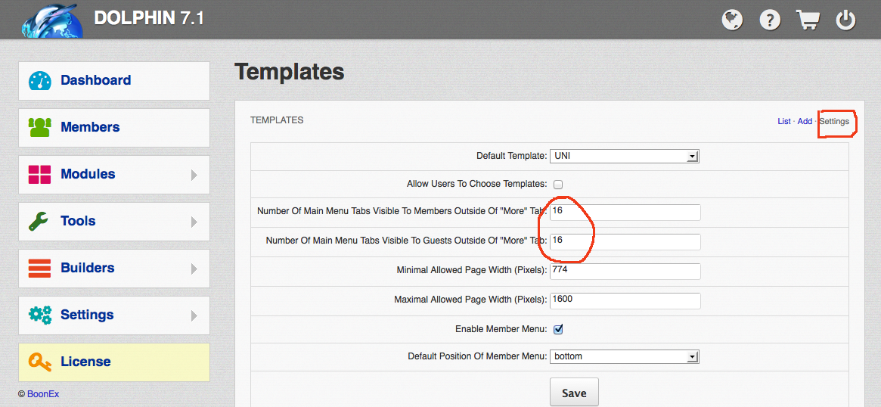Open the help question mark icon
The height and width of the screenshot is (407, 881).
[770, 20]
